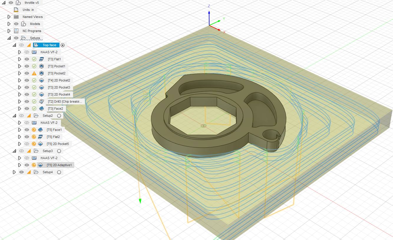Activate the Setup4 radio button
This screenshot has height=240, width=393.
tap(59, 172)
